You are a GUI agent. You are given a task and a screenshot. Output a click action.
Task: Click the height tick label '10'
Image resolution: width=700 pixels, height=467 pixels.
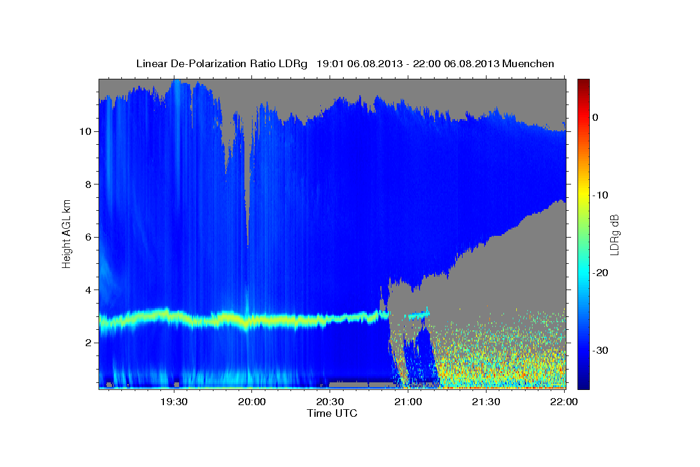86,131
